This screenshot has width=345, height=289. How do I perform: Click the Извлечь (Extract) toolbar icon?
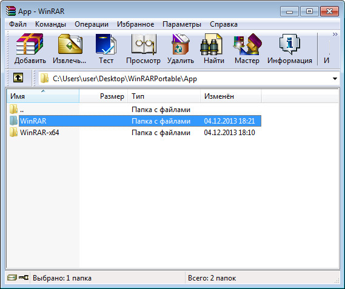(70, 44)
